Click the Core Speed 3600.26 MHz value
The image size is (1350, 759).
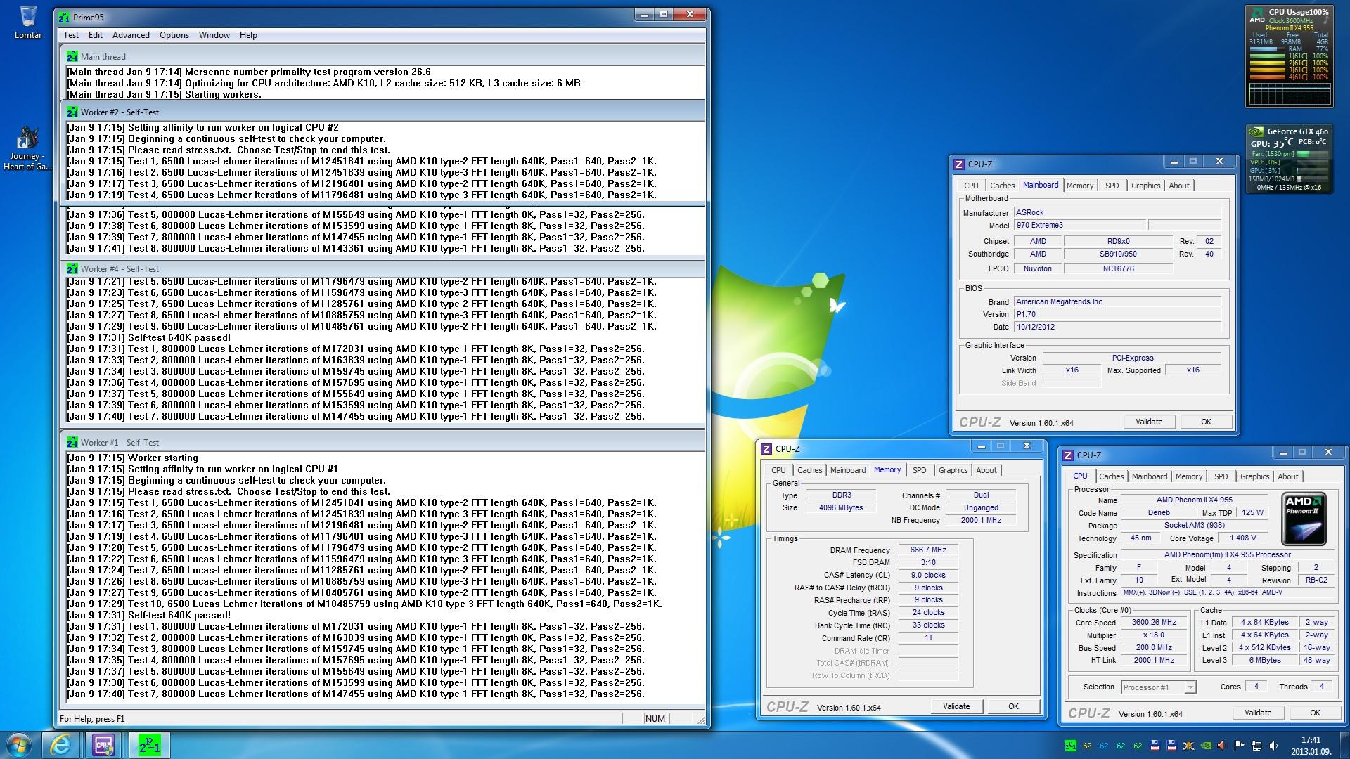tap(1154, 623)
